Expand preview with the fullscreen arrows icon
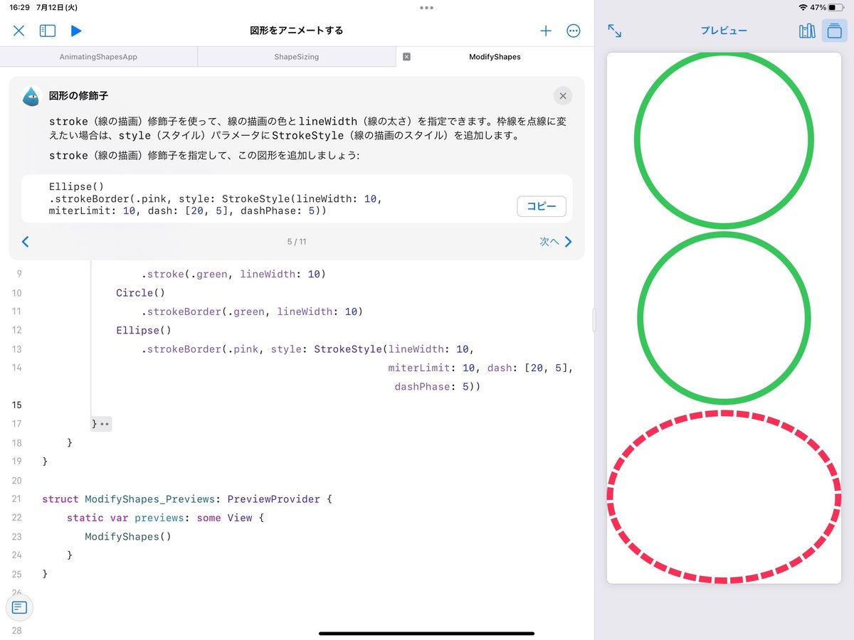 click(615, 31)
